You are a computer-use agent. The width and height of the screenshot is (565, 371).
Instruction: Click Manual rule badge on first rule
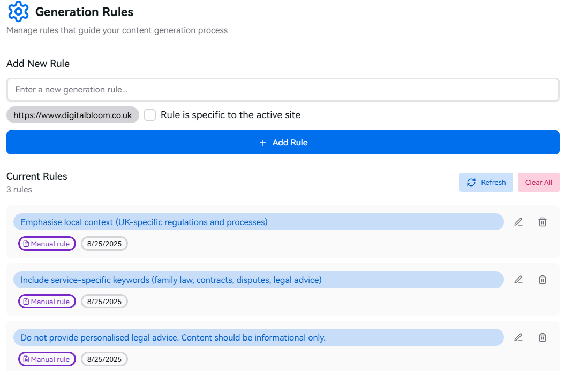pyautogui.click(x=47, y=244)
